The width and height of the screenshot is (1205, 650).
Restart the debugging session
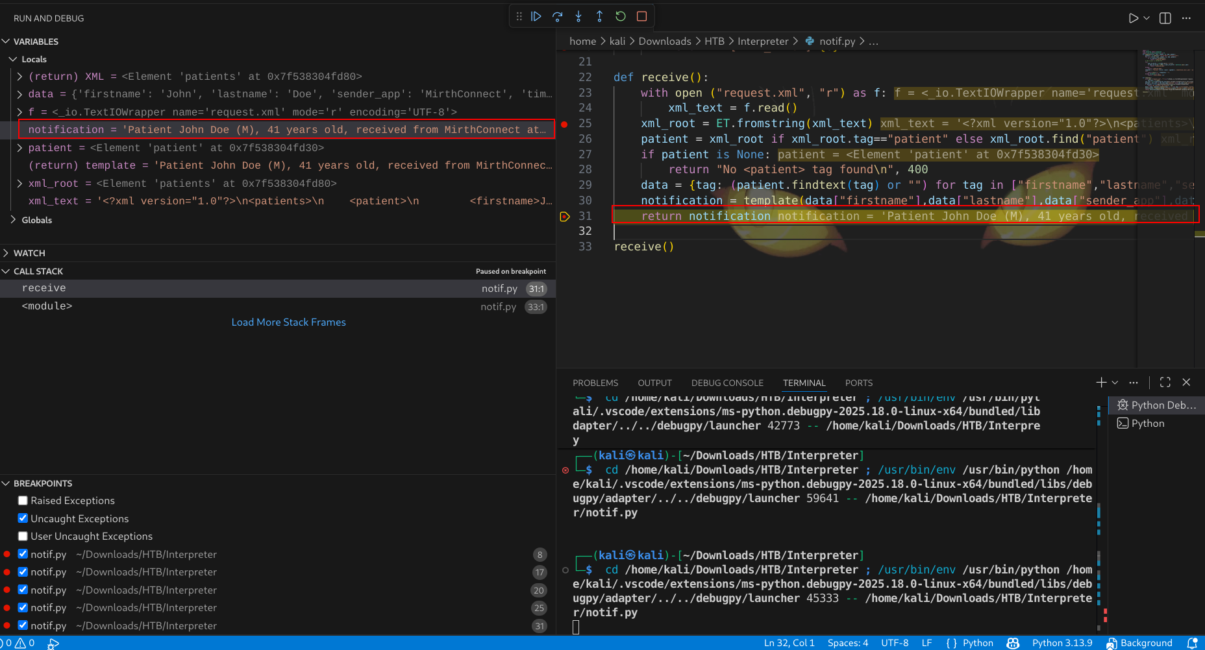(x=621, y=17)
